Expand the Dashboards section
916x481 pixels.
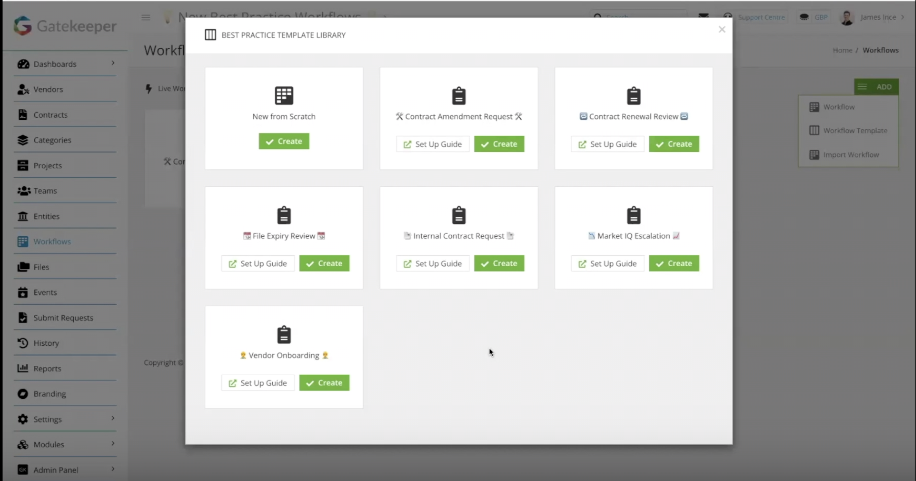[113, 63]
